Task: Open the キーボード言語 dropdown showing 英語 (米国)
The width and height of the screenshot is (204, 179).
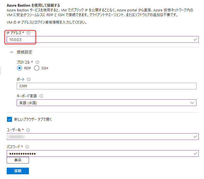Action: 106,103
